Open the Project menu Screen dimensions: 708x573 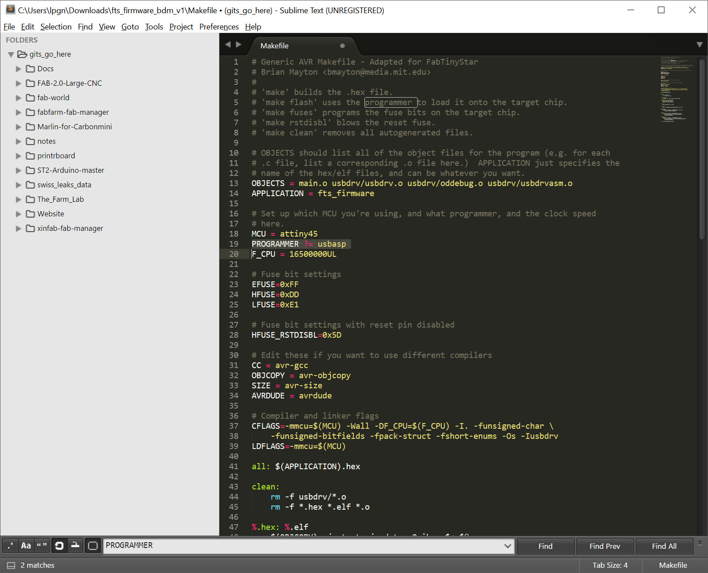tap(181, 27)
